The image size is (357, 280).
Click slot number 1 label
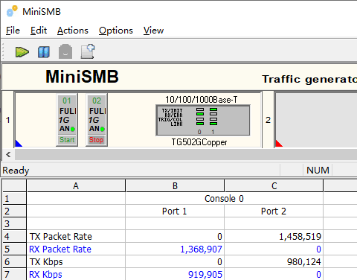[x=8, y=120]
